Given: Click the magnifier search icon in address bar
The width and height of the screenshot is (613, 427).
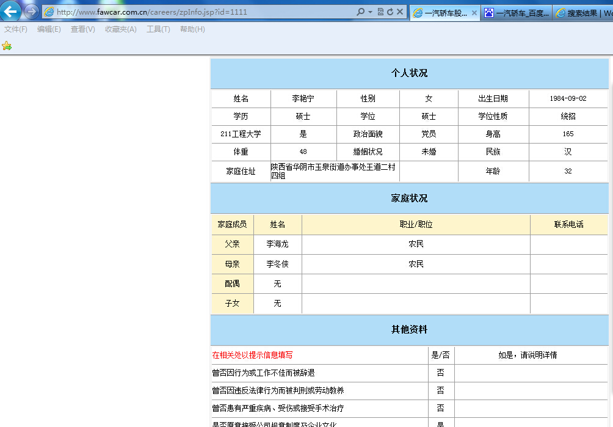Looking at the screenshot, I should 360,12.
